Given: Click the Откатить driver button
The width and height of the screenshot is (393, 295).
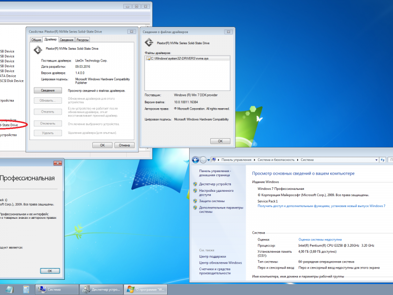Looking at the screenshot, I should pyautogui.click(x=48, y=112).
